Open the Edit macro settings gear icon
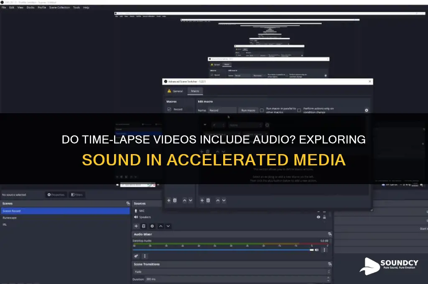428x284 pixels. (367, 110)
